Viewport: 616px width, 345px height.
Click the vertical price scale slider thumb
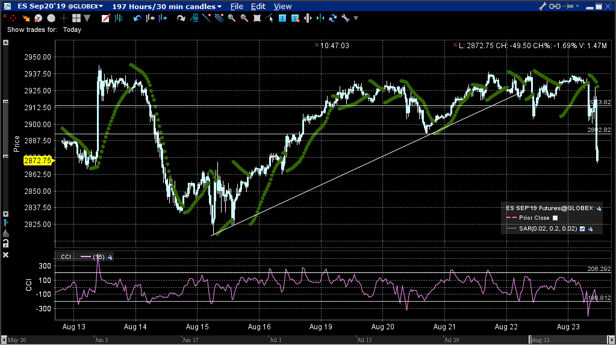pyautogui.click(x=5, y=128)
